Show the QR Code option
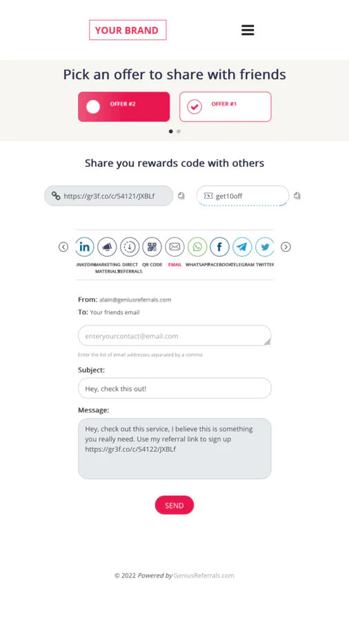 coord(152,247)
